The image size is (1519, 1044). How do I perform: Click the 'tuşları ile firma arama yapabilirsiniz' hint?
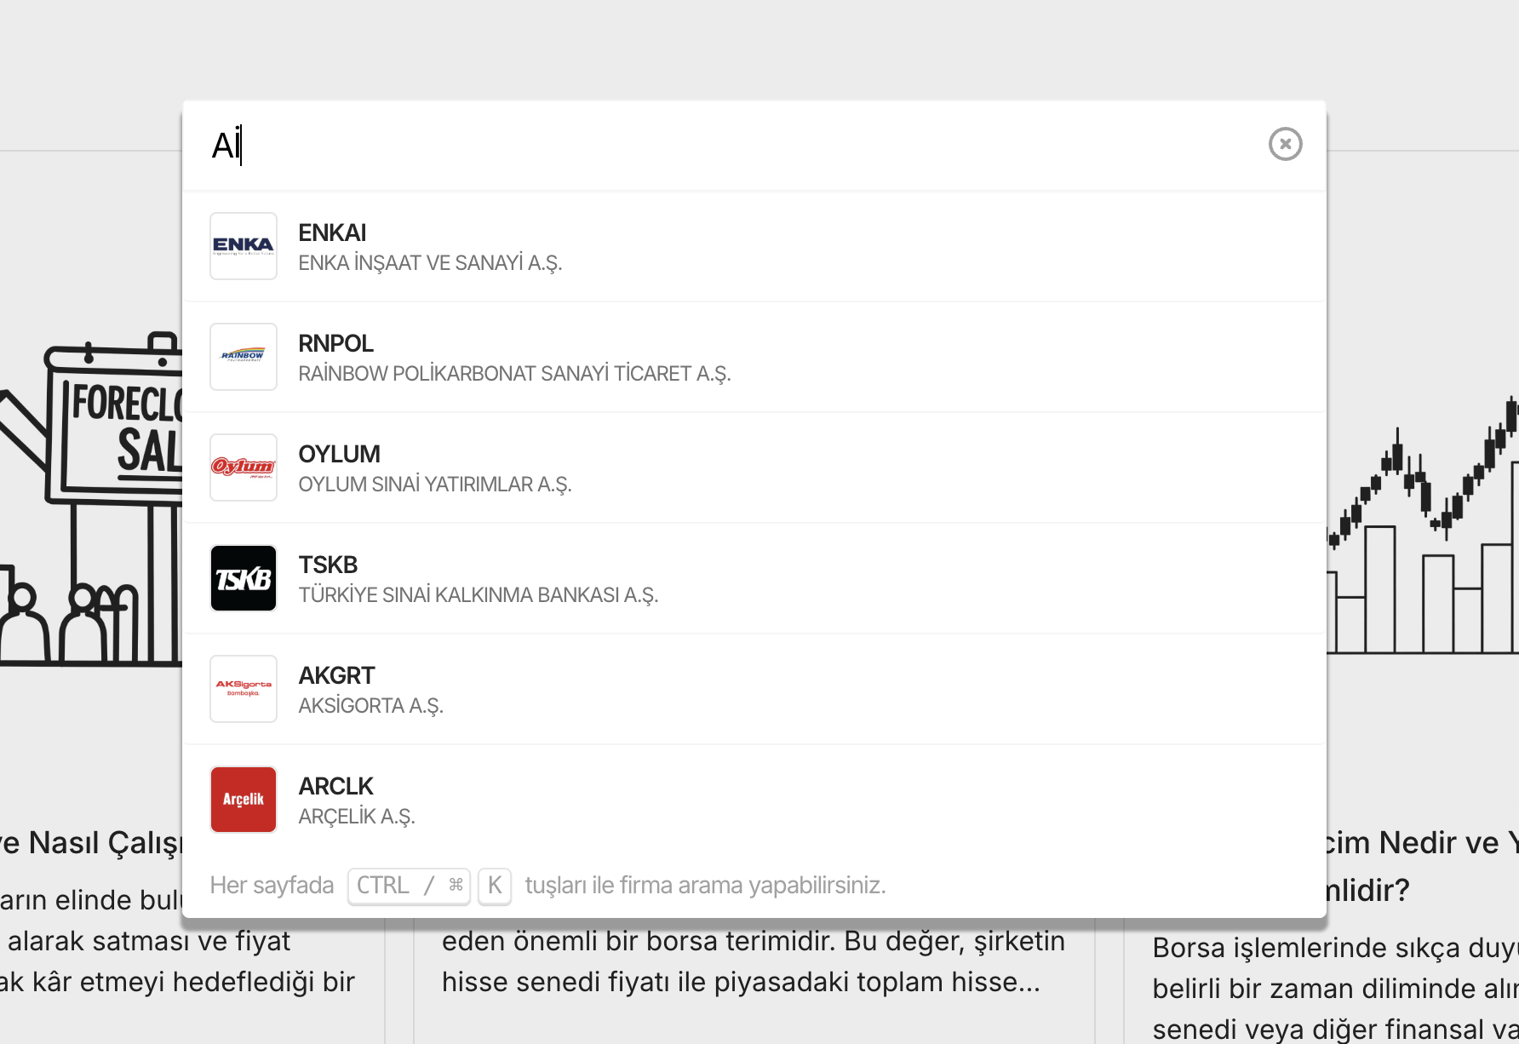tap(705, 886)
